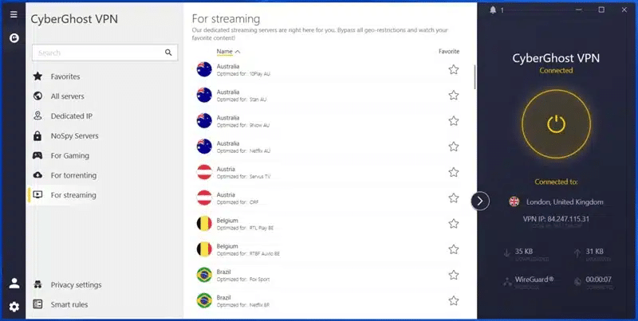Click the Australia flag for Netflix AU
This screenshot has width=638, height=321.
point(204,147)
